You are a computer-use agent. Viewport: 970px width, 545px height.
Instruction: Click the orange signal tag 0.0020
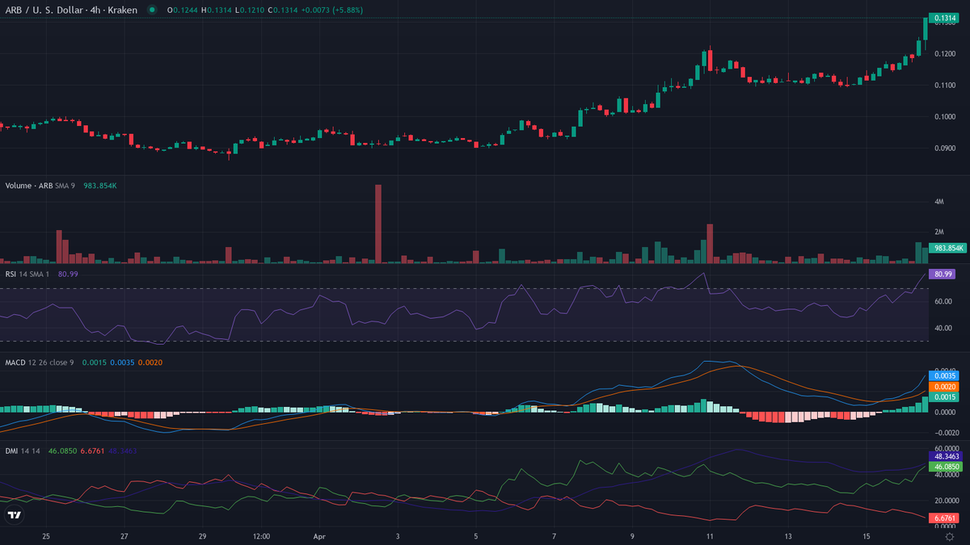[945, 387]
